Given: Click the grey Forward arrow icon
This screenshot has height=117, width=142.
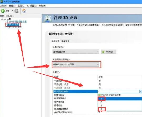Looking at the screenshot, I should tap(17, 11).
